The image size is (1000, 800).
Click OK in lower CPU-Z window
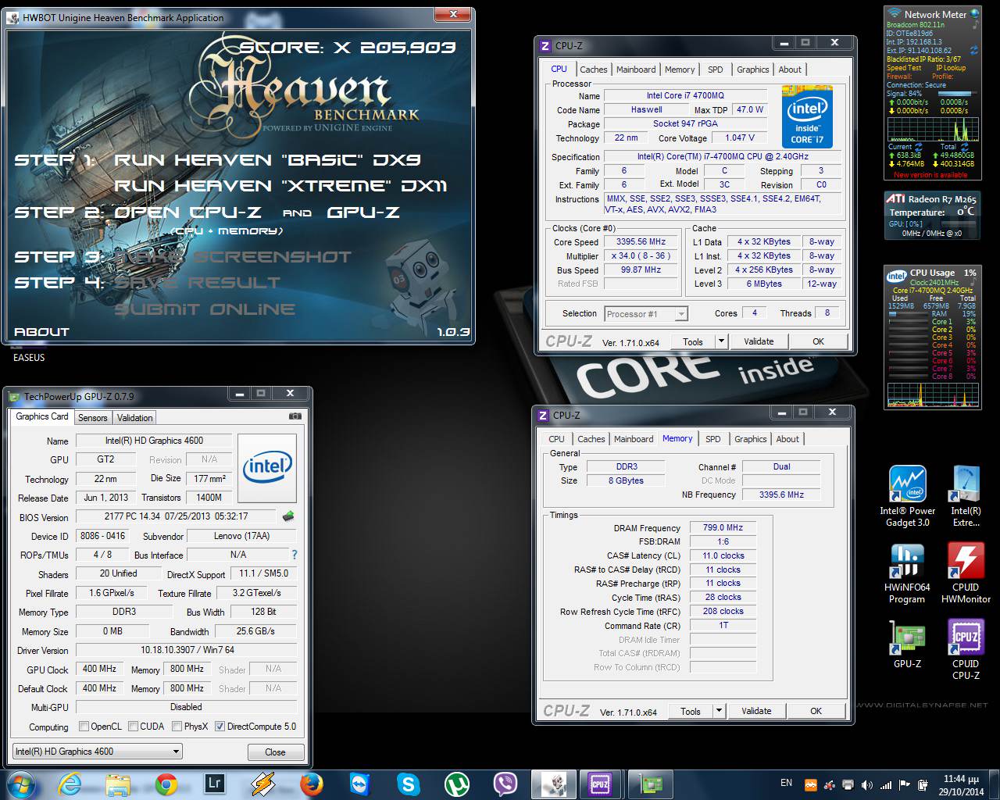tap(816, 711)
